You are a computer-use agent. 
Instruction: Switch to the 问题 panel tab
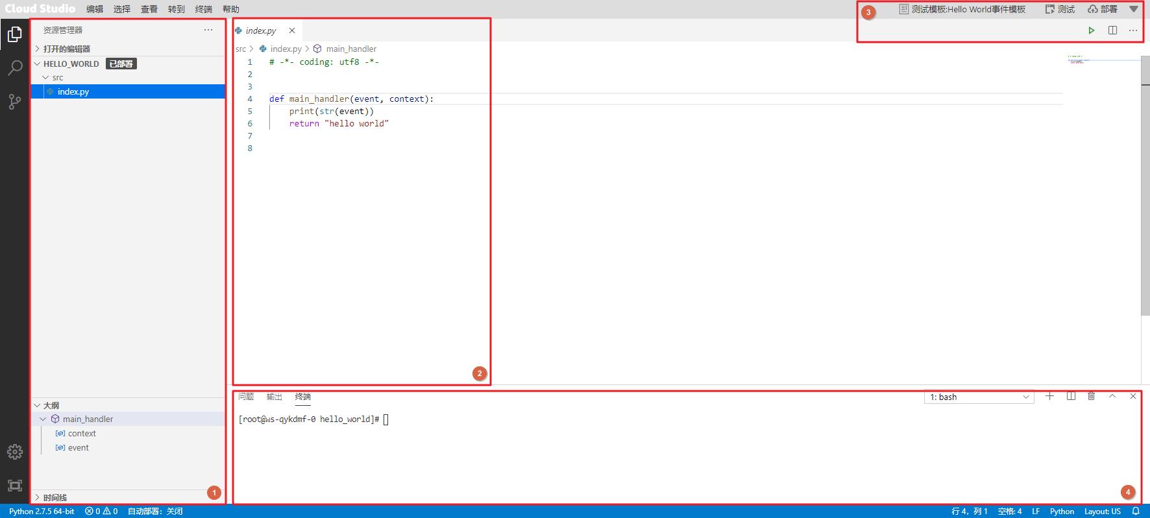pyautogui.click(x=246, y=397)
